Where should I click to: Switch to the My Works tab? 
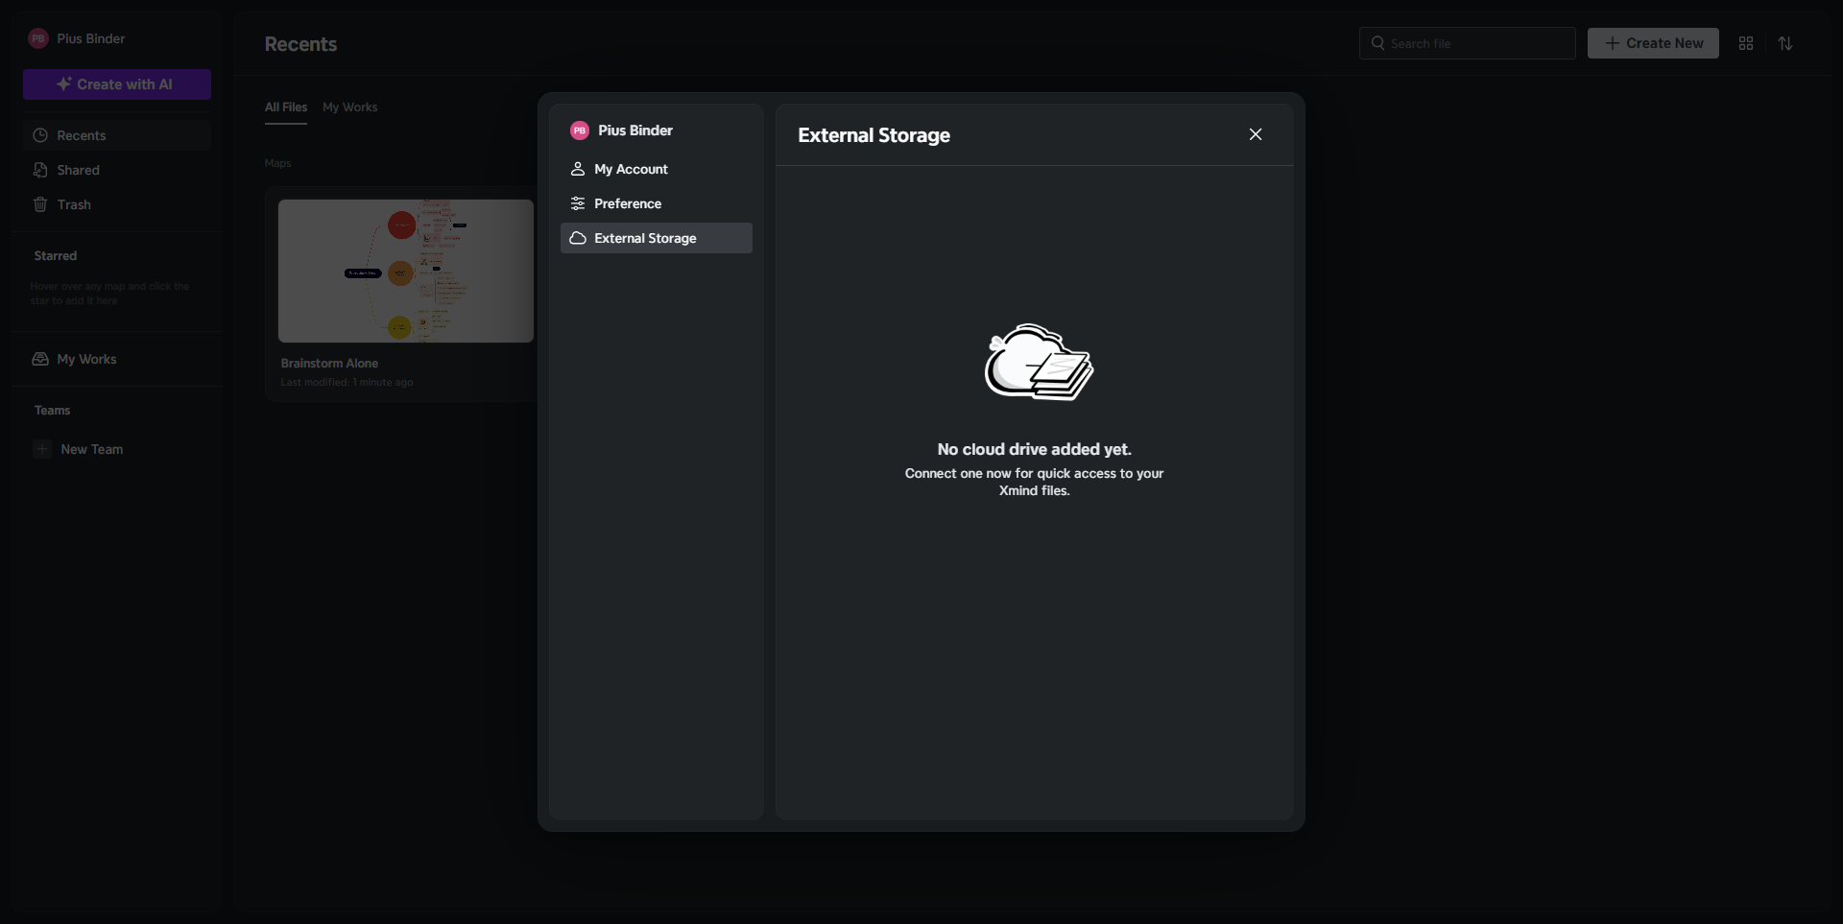click(x=349, y=107)
